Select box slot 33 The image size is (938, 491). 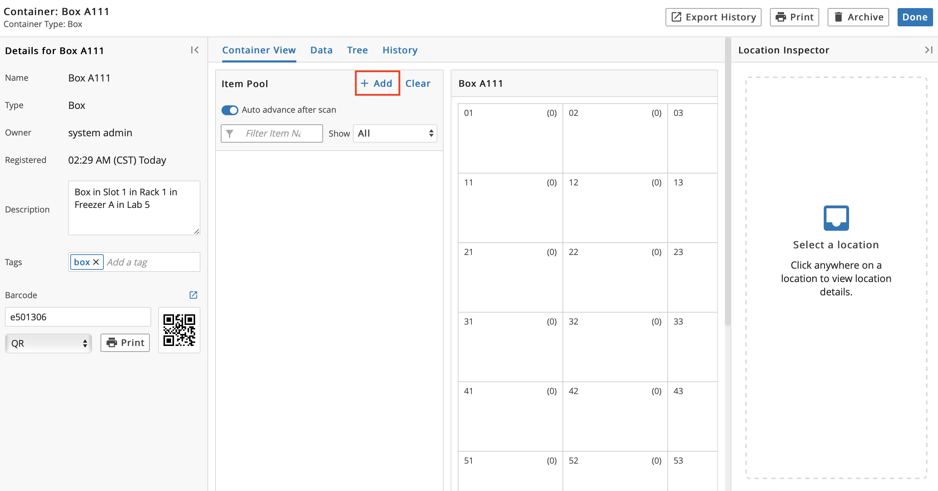click(x=693, y=347)
